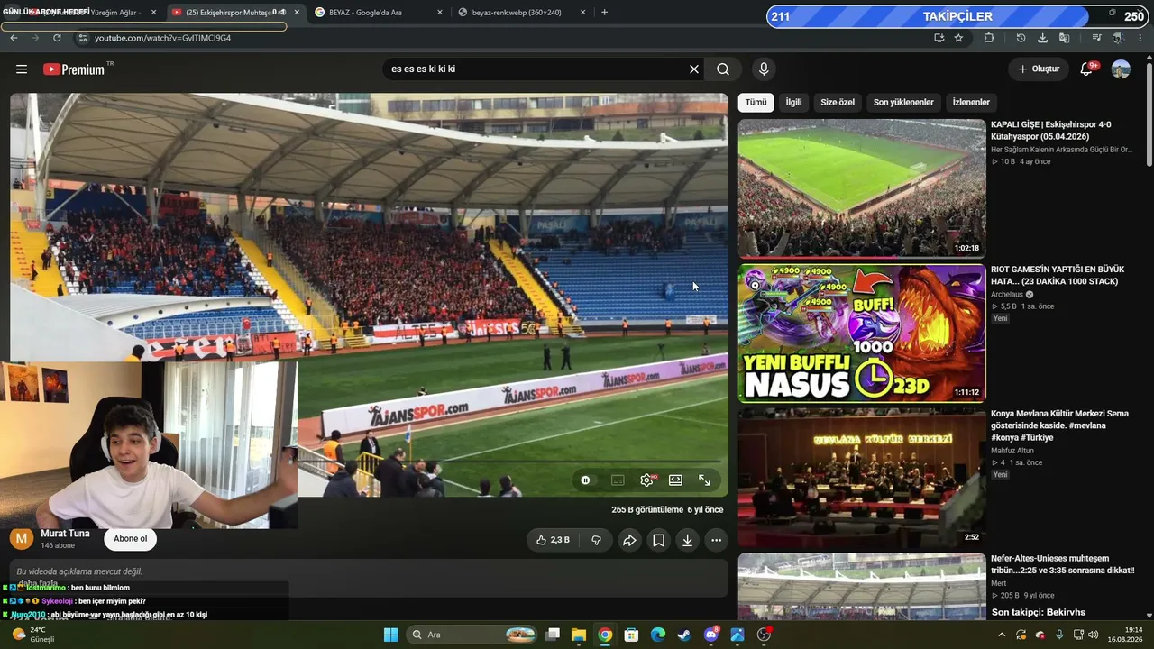Click the Oluştur create button
1154x649 pixels.
tap(1039, 69)
